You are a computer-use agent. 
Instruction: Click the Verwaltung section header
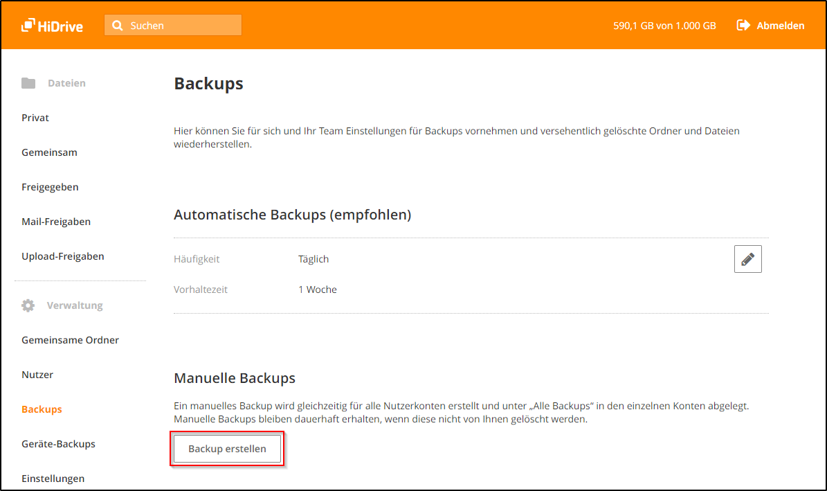[75, 305]
